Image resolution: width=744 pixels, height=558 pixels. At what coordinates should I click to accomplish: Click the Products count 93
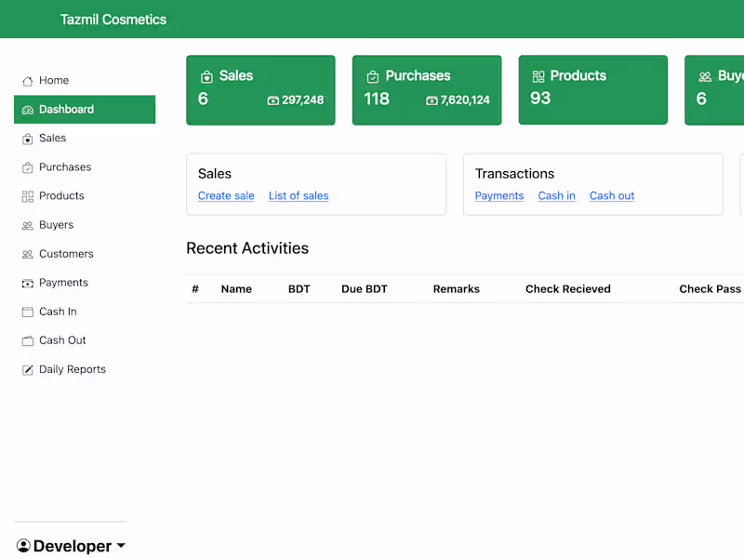(x=540, y=99)
